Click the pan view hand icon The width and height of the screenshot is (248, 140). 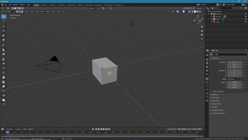coord(201,31)
